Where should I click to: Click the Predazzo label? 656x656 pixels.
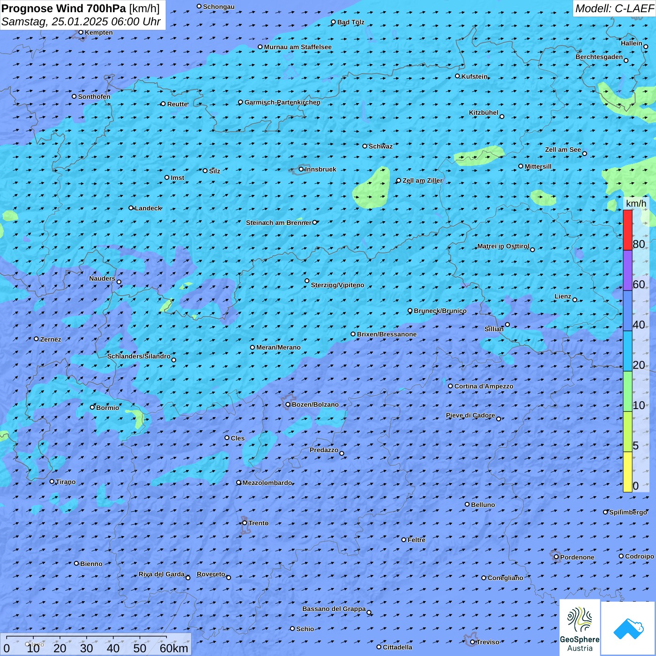[x=324, y=450]
